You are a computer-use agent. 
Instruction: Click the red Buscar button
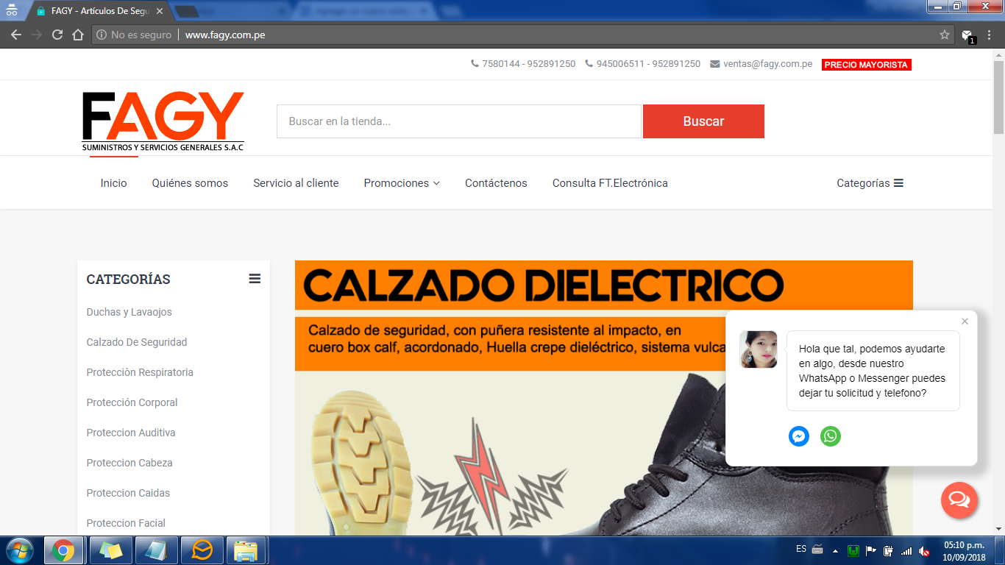[x=703, y=121]
